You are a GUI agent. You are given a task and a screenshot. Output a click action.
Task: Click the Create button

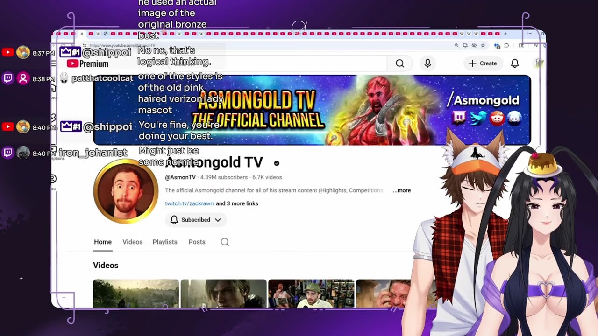coord(483,63)
